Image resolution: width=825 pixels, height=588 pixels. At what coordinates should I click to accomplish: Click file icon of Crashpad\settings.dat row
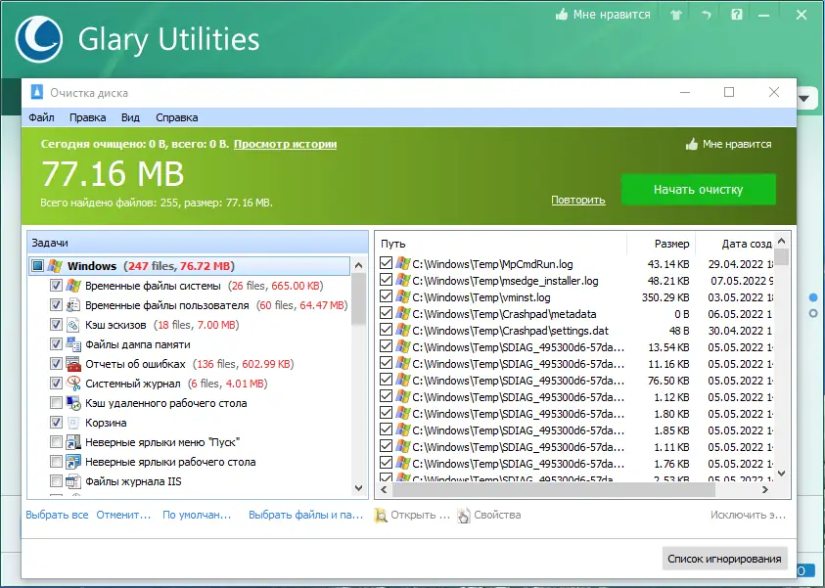click(403, 331)
